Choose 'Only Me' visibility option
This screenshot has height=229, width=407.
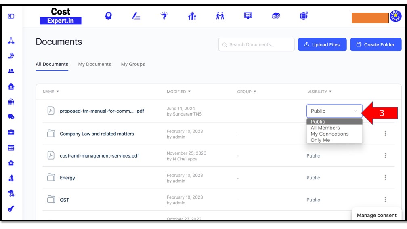point(320,140)
